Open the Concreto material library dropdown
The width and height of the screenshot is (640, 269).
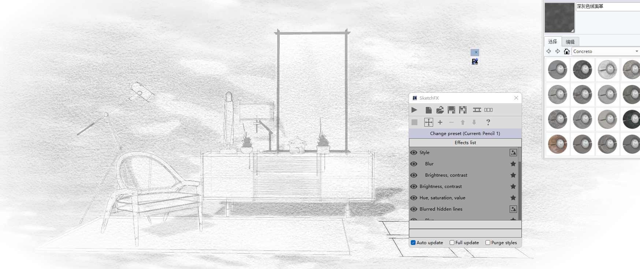636,51
